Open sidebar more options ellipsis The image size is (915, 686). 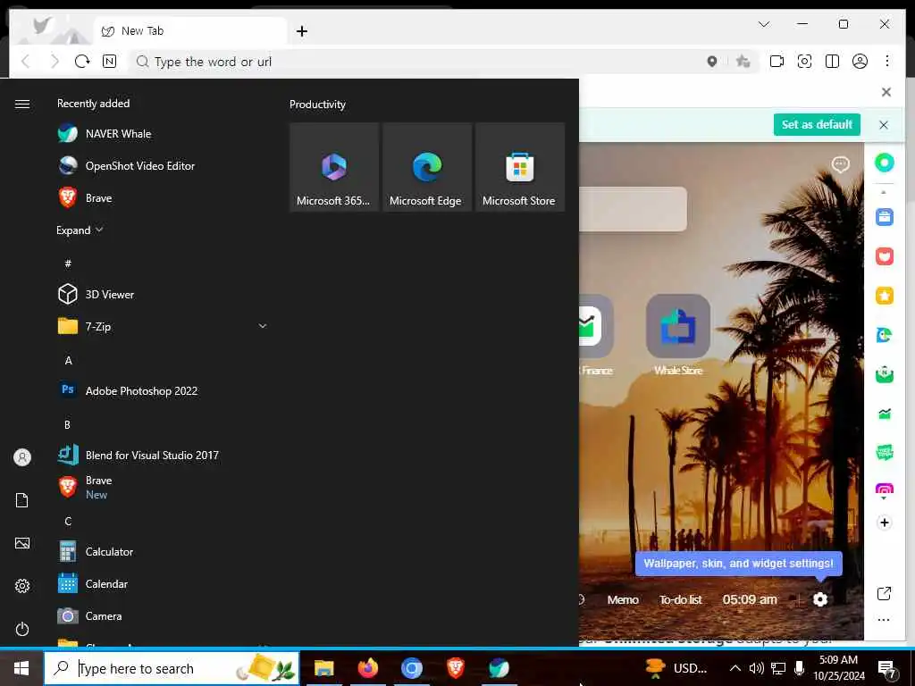pos(884,620)
